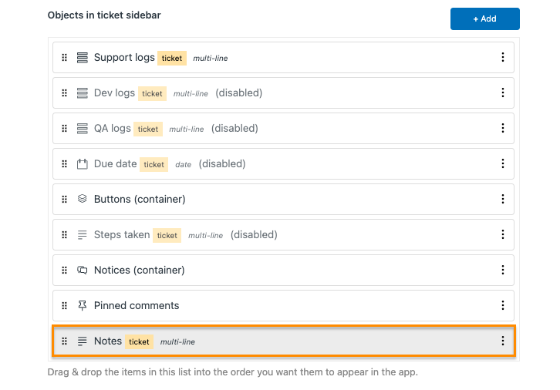Select the highlighted Notes list item

point(284,341)
